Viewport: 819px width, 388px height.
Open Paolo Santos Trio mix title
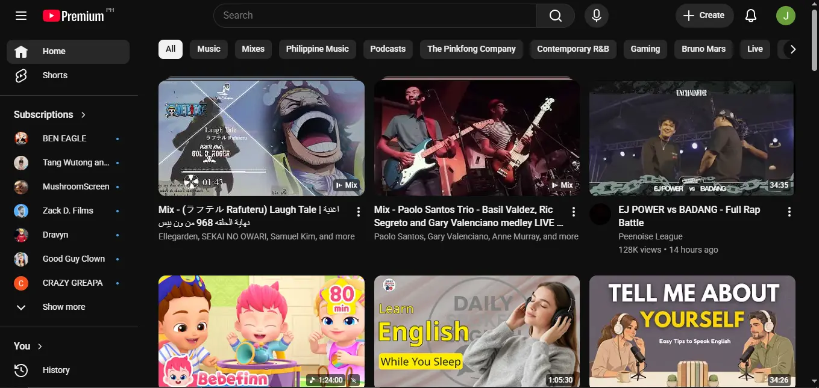pos(469,216)
